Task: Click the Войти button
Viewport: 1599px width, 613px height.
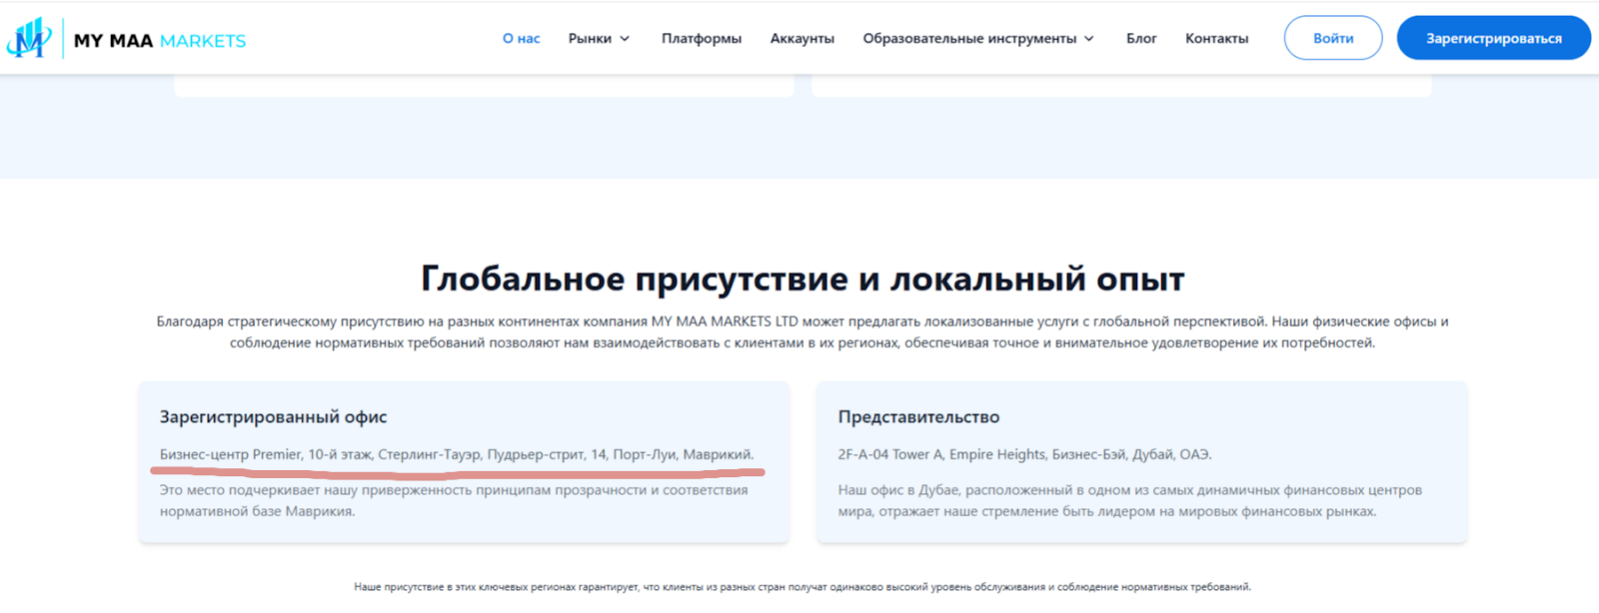Action: (x=1333, y=38)
